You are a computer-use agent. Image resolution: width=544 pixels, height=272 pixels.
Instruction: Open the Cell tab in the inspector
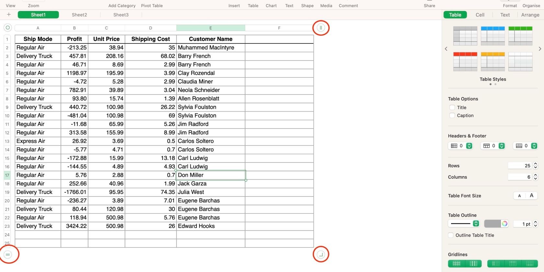(x=480, y=15)
